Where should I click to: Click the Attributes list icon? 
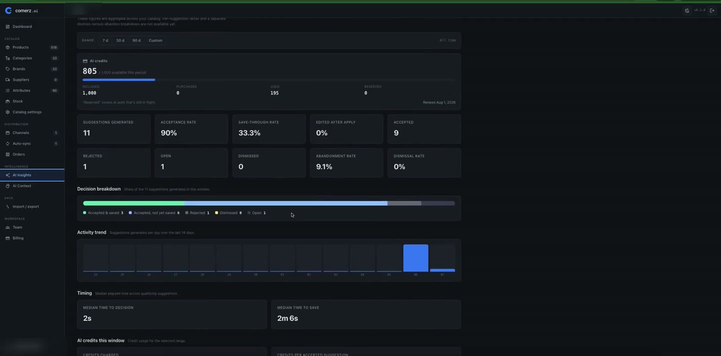[8, 90]
